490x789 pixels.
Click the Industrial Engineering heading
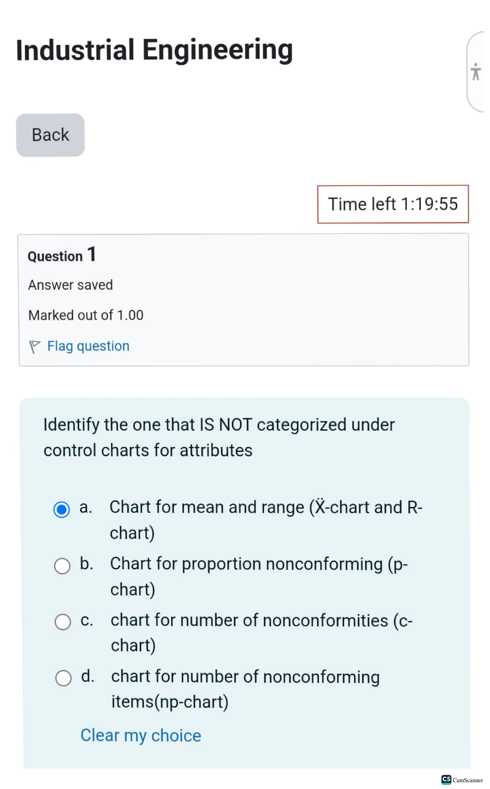(154, 50)
